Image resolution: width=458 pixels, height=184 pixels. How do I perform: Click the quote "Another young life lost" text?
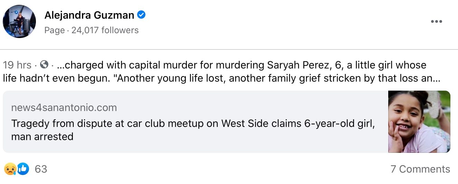(x=171, y=79)
